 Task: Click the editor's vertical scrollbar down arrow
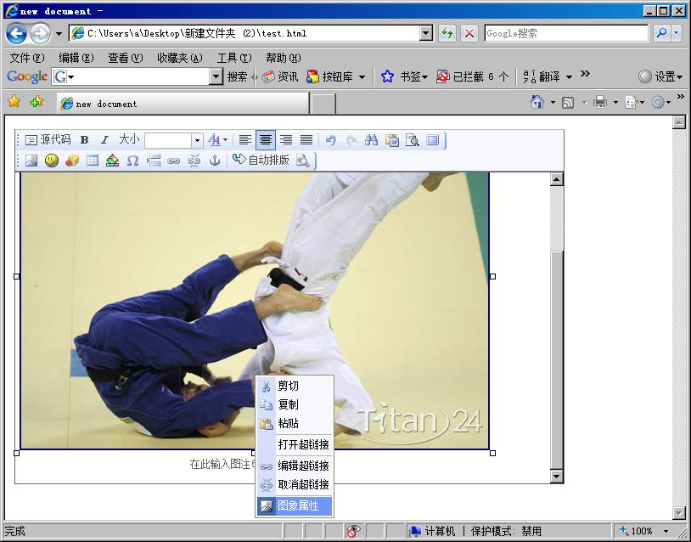tap(557, 477)
